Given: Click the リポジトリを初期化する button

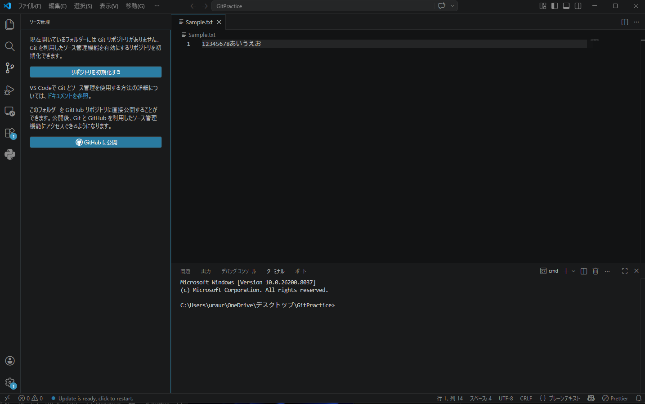Looking at the screenshot, I should [96, 72].
